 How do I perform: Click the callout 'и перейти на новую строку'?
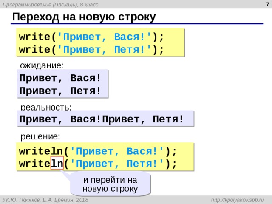coord(110,184)
